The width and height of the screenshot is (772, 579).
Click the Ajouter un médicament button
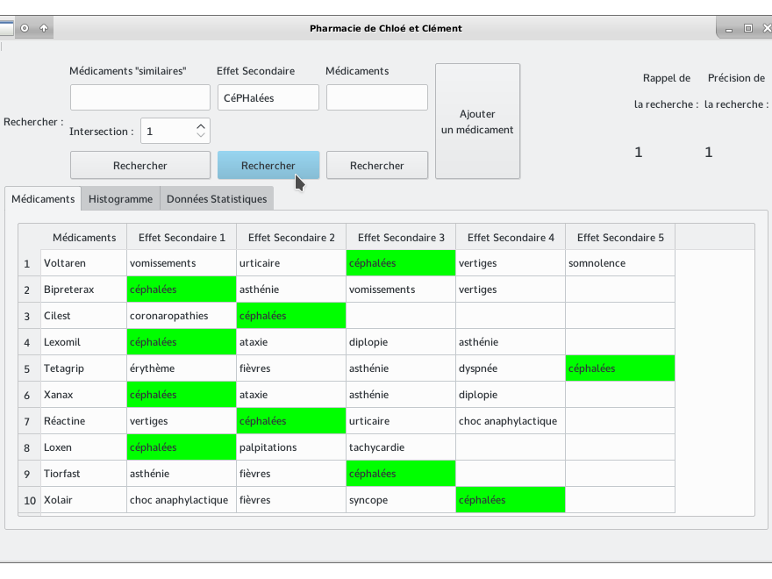coord(477,121)
